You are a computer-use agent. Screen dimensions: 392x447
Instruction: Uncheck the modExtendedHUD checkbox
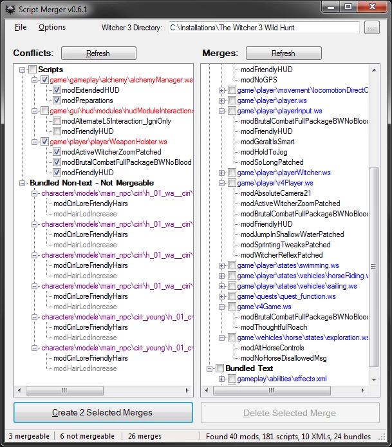[57, 90]
